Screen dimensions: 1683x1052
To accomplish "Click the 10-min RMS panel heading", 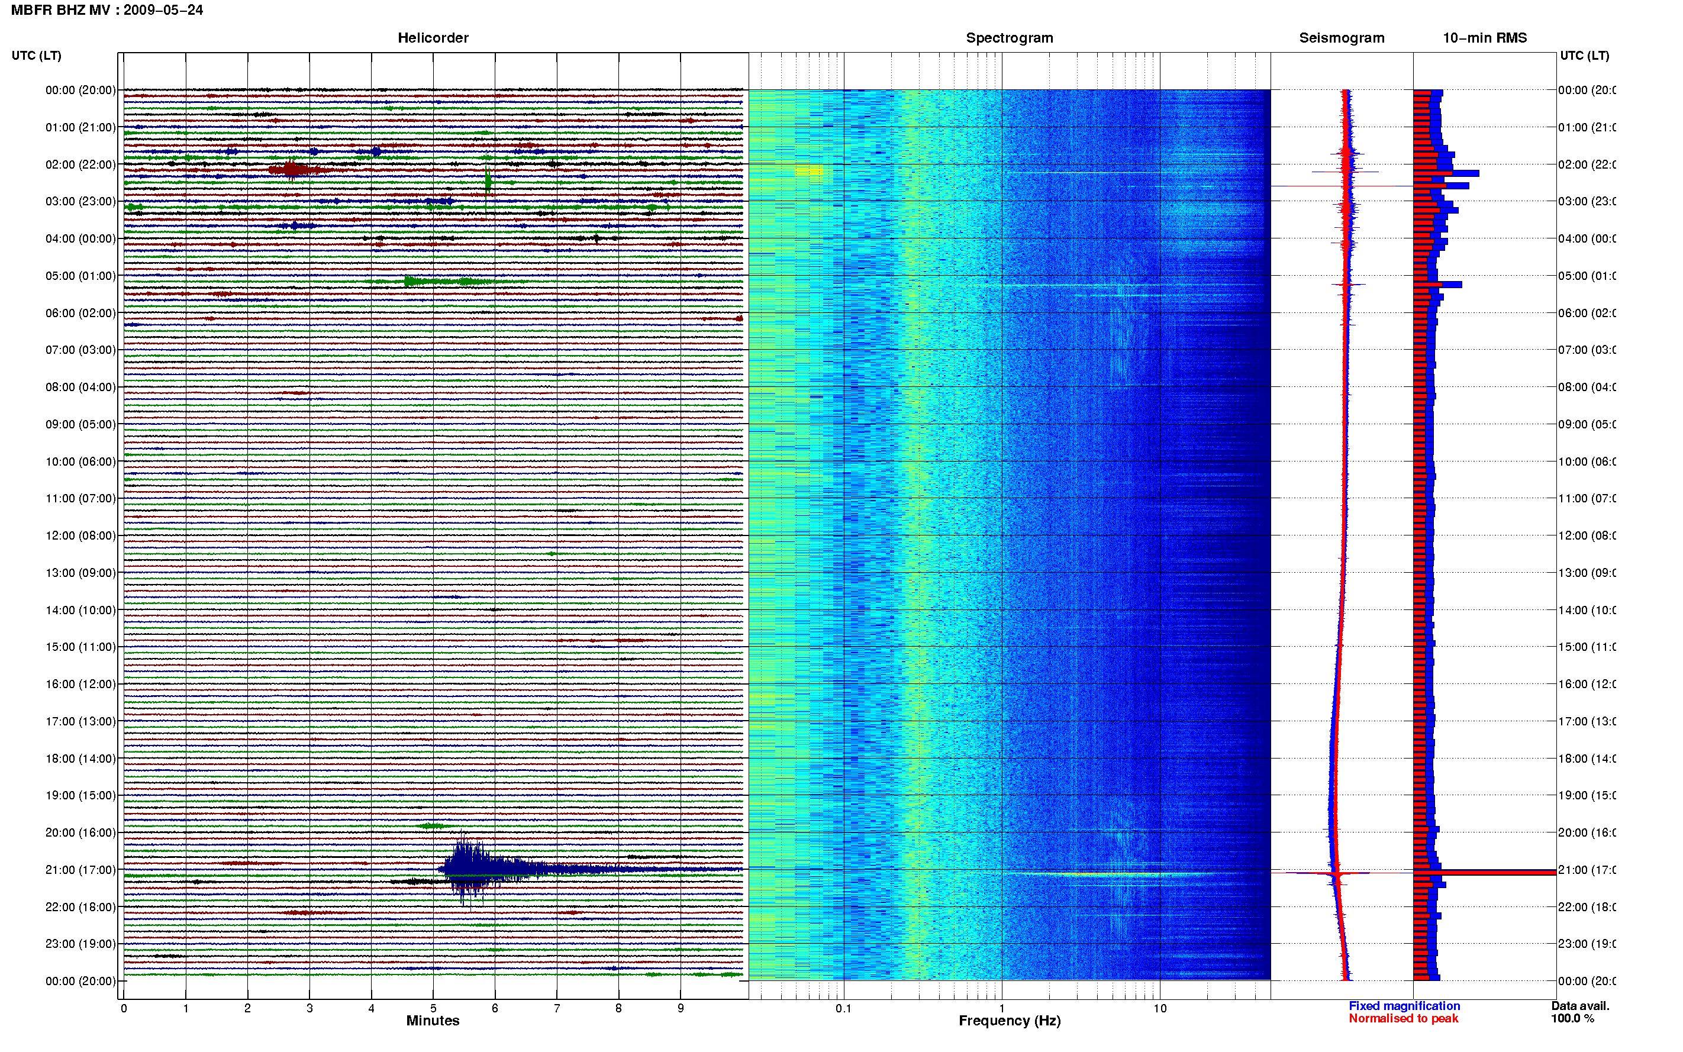I will (1485, 38).
